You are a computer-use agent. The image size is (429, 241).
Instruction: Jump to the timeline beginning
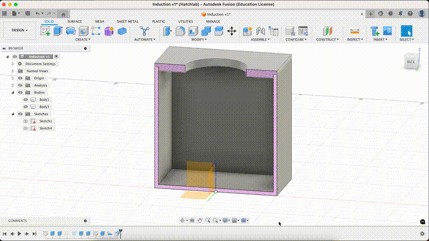5,234
